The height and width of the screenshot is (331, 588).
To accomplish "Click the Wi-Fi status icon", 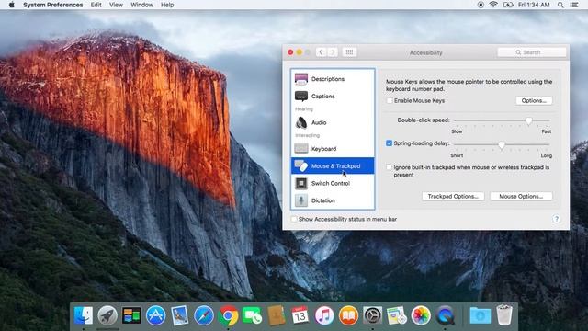I will tap(493, 5).
